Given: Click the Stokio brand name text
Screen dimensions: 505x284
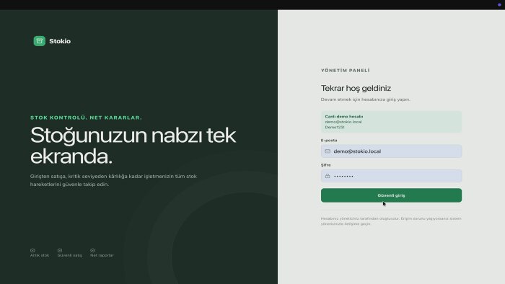Looking at the screenshot, I should click(x=60, y=41).
